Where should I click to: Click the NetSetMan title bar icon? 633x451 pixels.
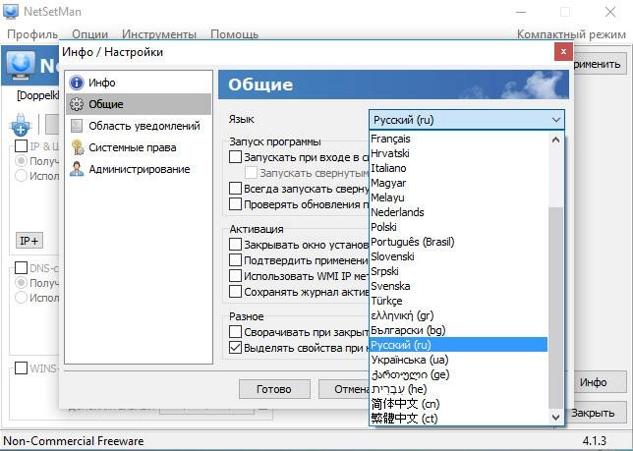(x=11, y=11)
